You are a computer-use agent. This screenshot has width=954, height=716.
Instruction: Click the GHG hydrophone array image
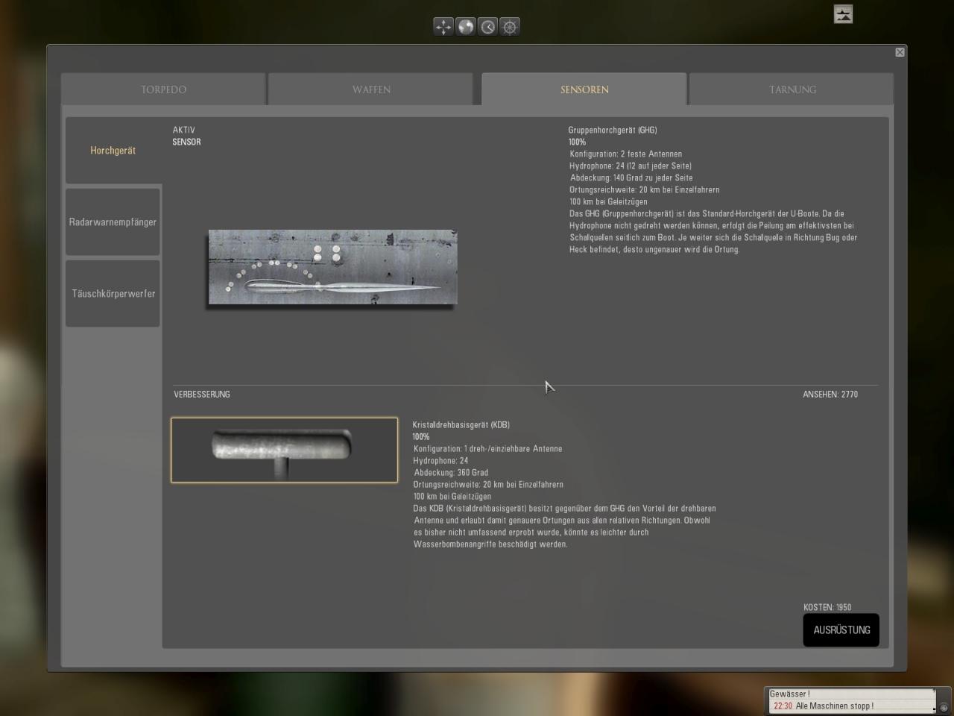tap(332, 267)
